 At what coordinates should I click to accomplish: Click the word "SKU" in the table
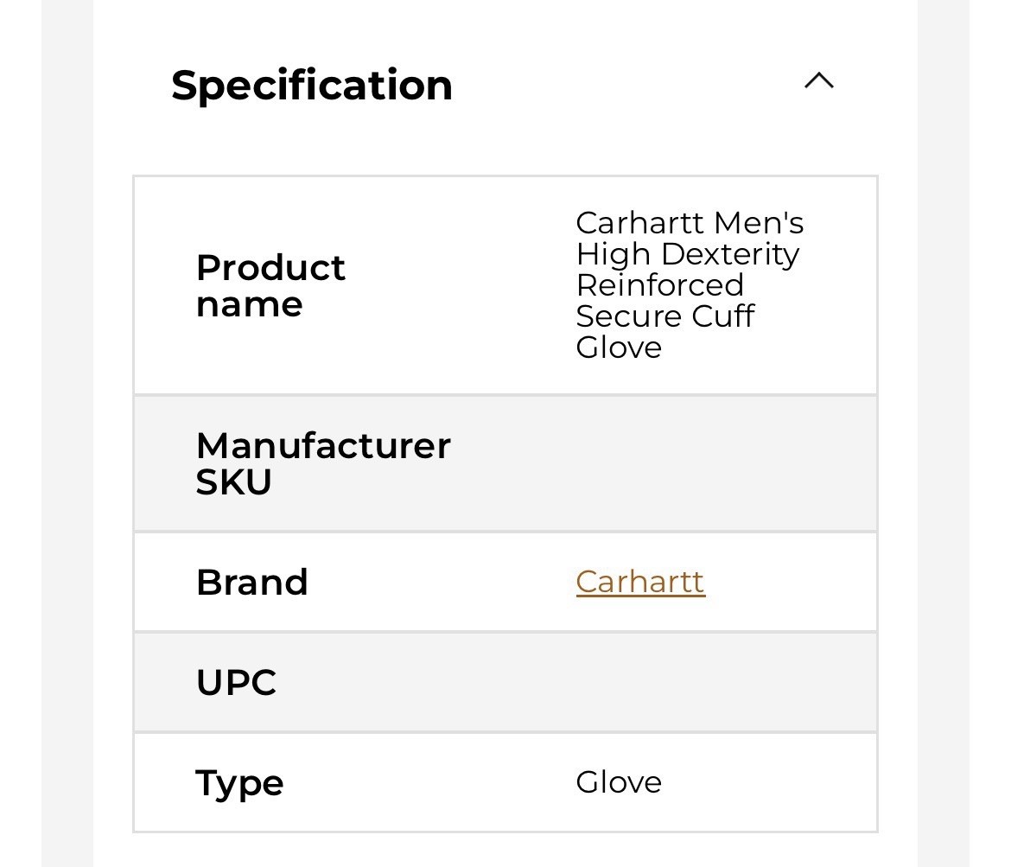tap(234, 482)
